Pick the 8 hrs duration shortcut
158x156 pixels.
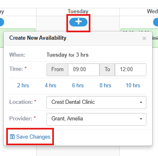point(105,85)
